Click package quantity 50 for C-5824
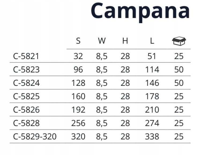The width and height of the screenshot is (198, 155). coord(179,83)
